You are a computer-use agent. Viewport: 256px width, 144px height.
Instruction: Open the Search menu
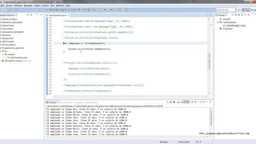click(37, 6)
